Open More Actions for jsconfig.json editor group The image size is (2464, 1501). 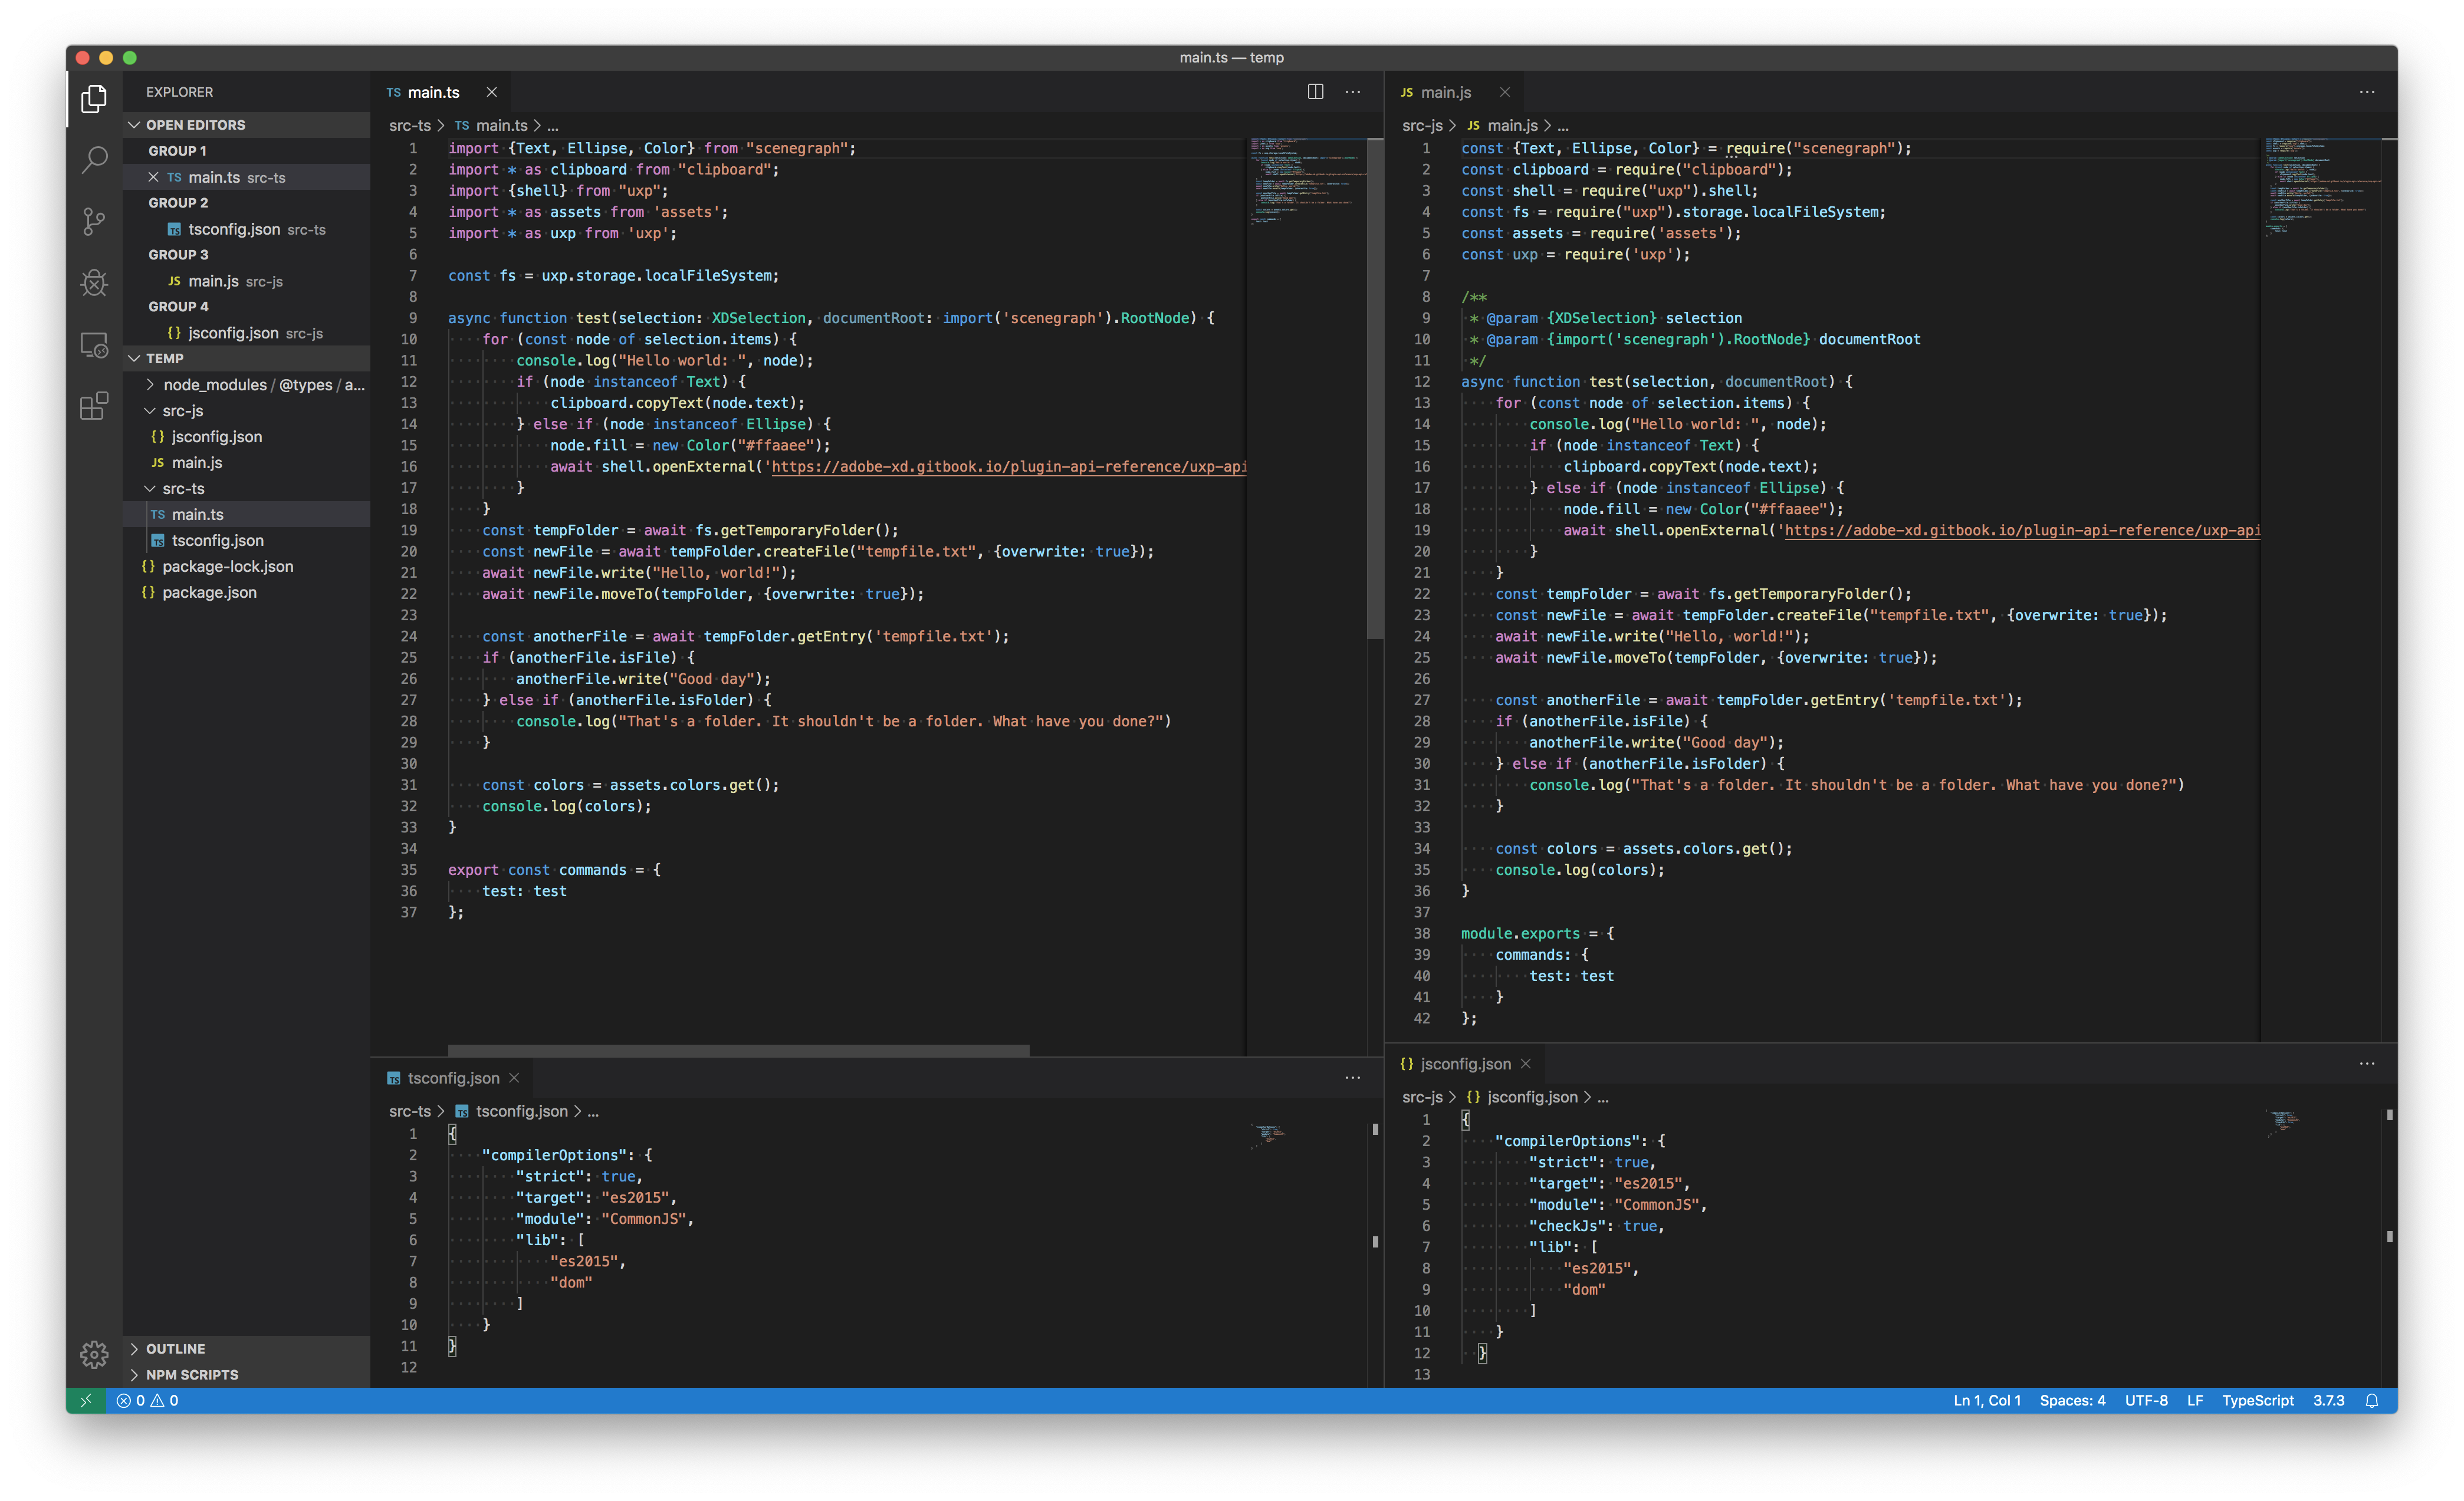tap(2367, 1064)
